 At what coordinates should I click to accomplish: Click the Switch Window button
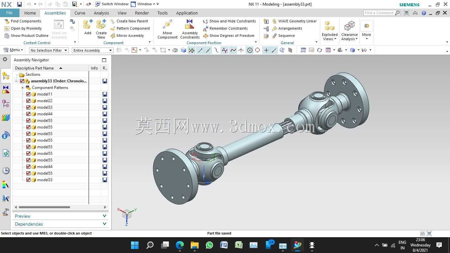tap(112, 4)
